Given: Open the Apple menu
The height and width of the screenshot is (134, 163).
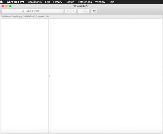Looking at the screenshot, I should coord(2,2).
